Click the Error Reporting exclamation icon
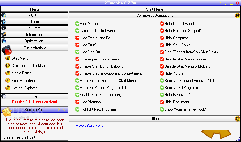Viewport: 241px width, 142px height. click(8, 81)
